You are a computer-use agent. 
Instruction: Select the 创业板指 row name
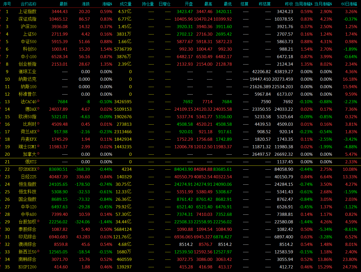pos(27,64)
